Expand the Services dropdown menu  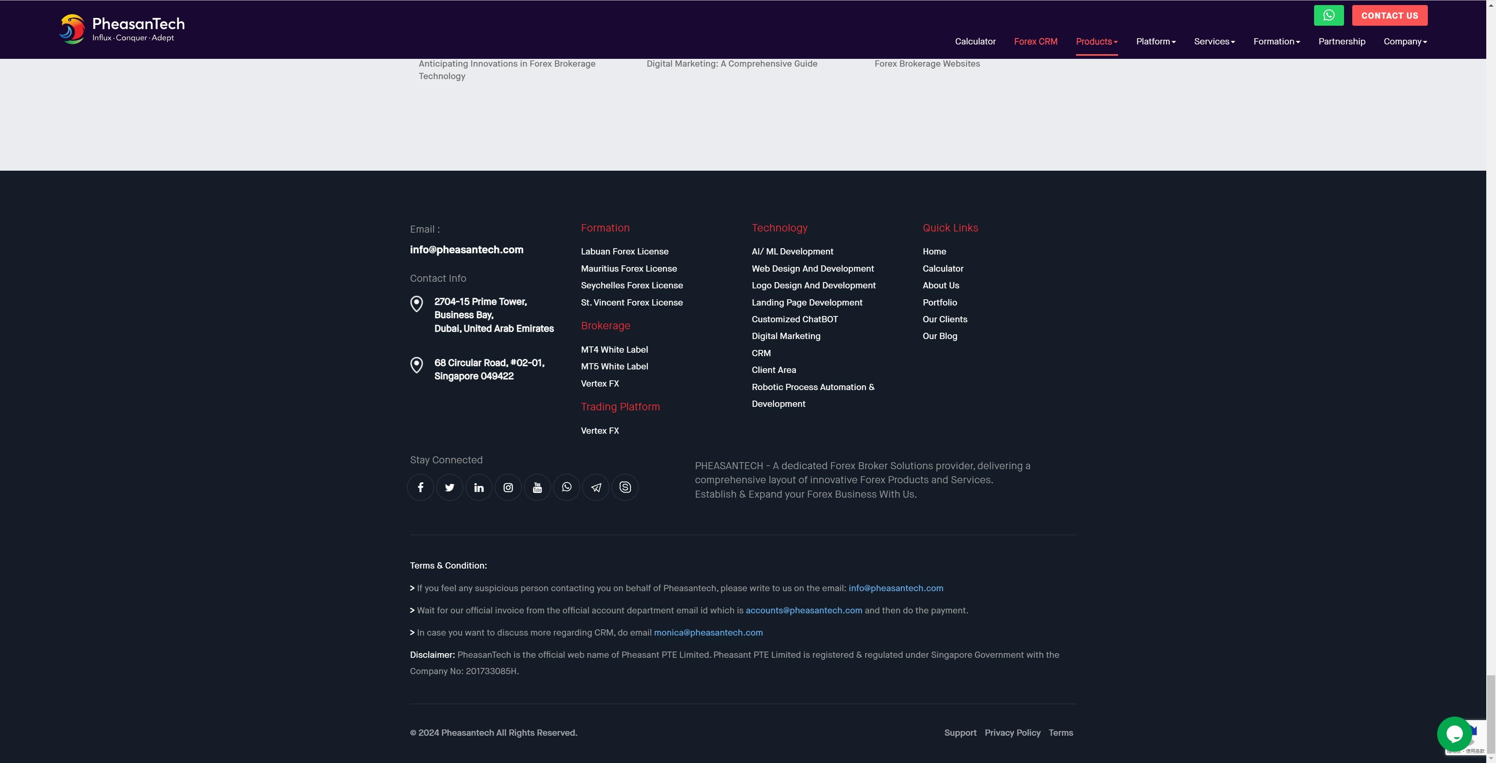coord(1214,42)
